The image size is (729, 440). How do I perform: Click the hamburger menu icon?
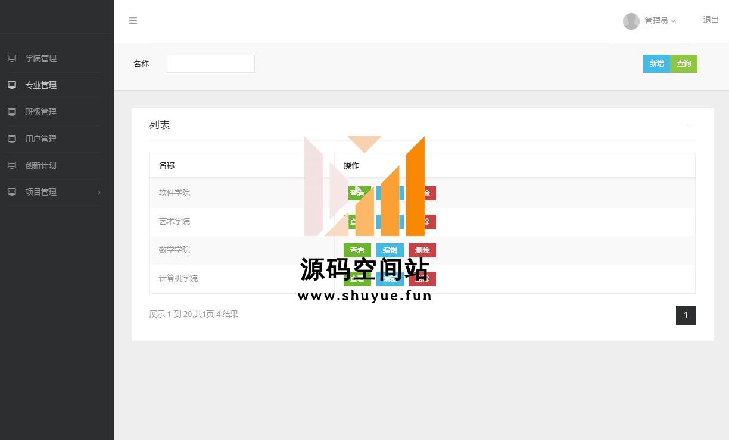coord(133,21)
